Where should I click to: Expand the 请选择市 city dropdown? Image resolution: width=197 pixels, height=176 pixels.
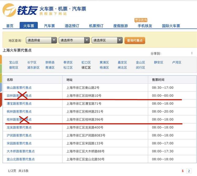pos(74,40)
